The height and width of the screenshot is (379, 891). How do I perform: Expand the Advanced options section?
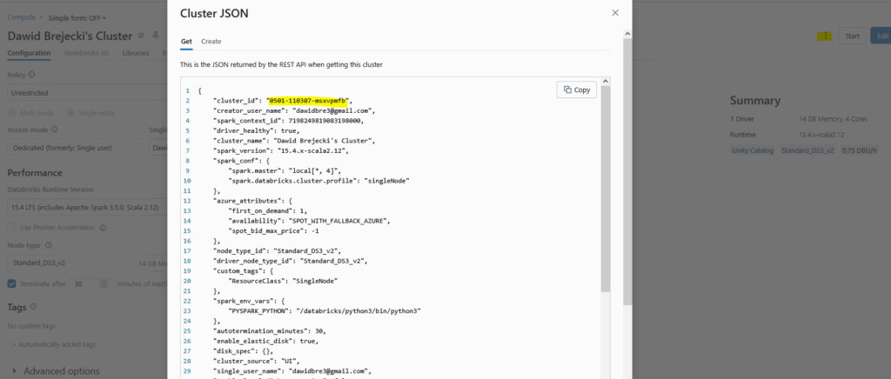(61, 371)
